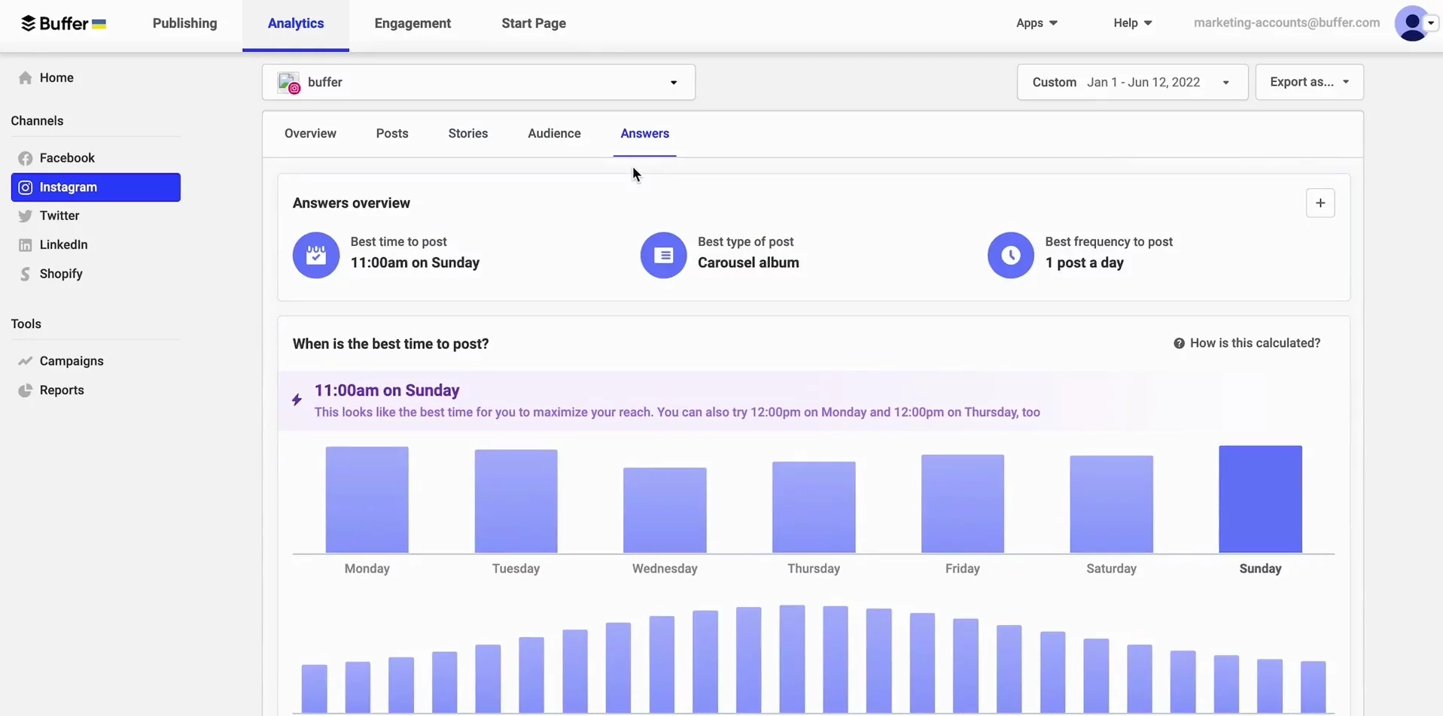Viewport: 1443px width, 716px height.
Task: Open Home in the sidebar
Action: (x=56, y=78)
